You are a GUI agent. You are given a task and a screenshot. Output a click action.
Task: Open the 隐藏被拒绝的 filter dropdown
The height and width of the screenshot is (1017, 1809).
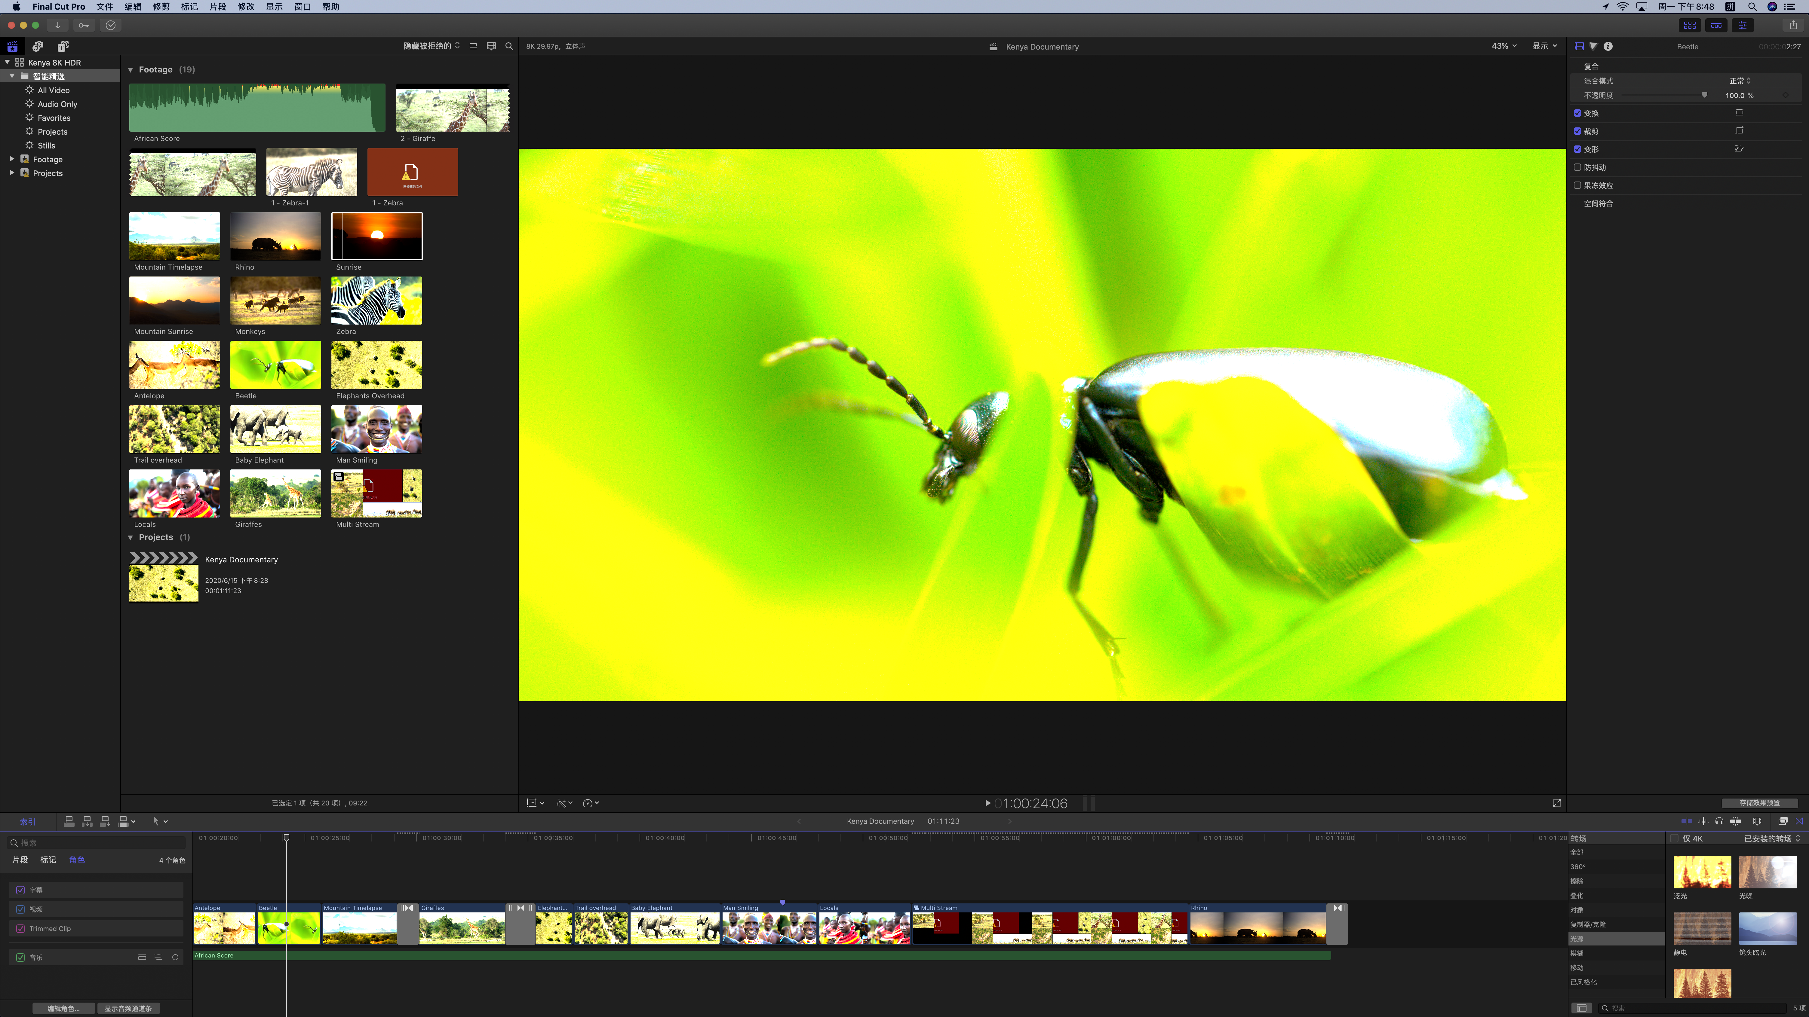tap(431, 46)
